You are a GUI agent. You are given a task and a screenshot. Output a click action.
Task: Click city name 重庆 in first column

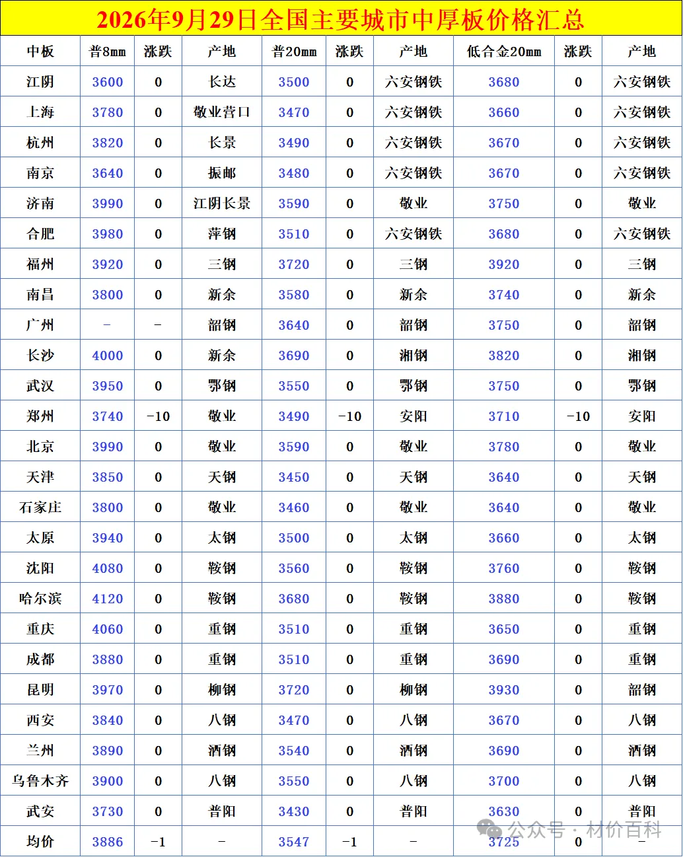(40, 629)
